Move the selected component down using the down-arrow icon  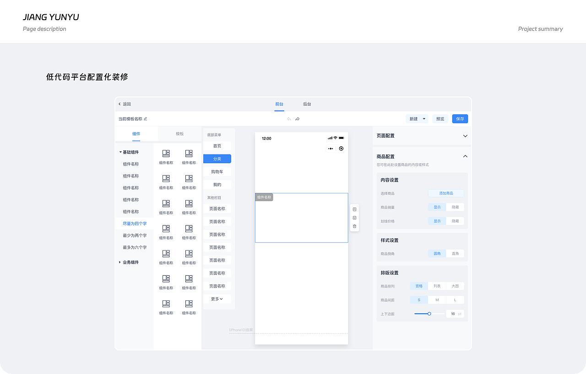click(x=354, y=218)
